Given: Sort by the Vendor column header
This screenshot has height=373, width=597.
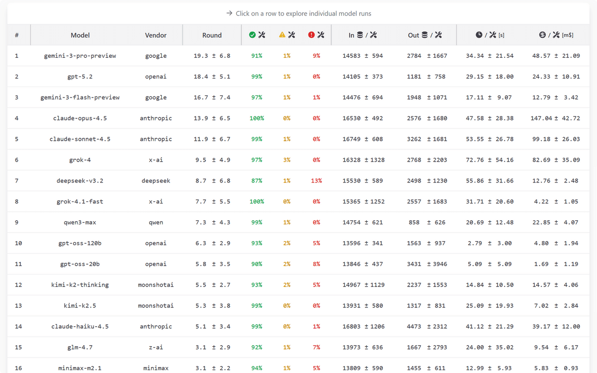Looking at the screenshot, I should click(156, 35).
